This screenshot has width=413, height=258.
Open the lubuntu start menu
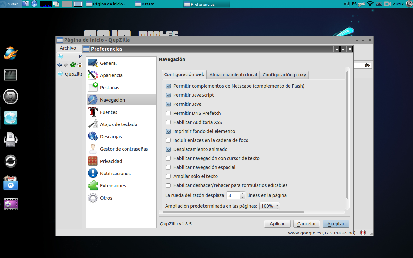point(11,4)
